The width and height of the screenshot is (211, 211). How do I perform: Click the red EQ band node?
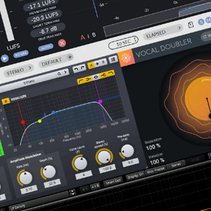tap(23, 122)
